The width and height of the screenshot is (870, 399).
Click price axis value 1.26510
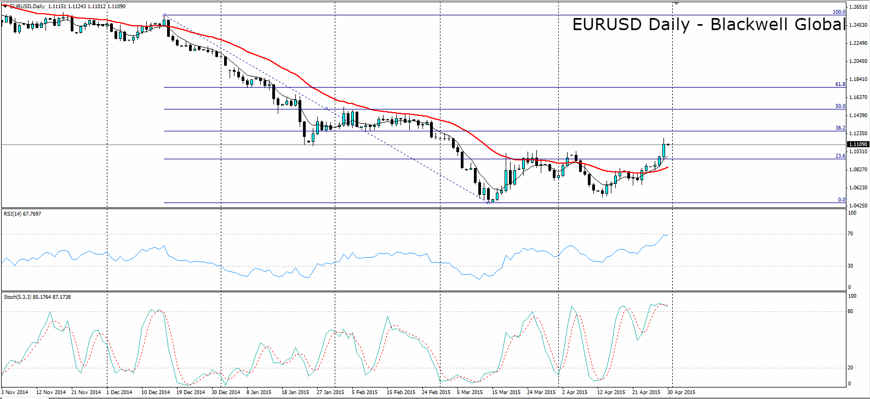[858, 7]
